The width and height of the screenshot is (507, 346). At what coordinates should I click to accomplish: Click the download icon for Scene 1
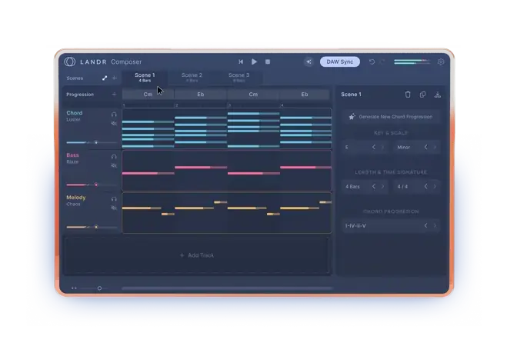(437, 95)
